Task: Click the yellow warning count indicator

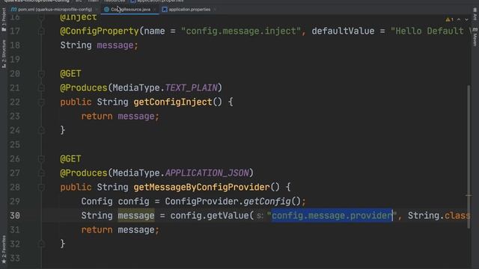Action: click(x=449, y=19)
